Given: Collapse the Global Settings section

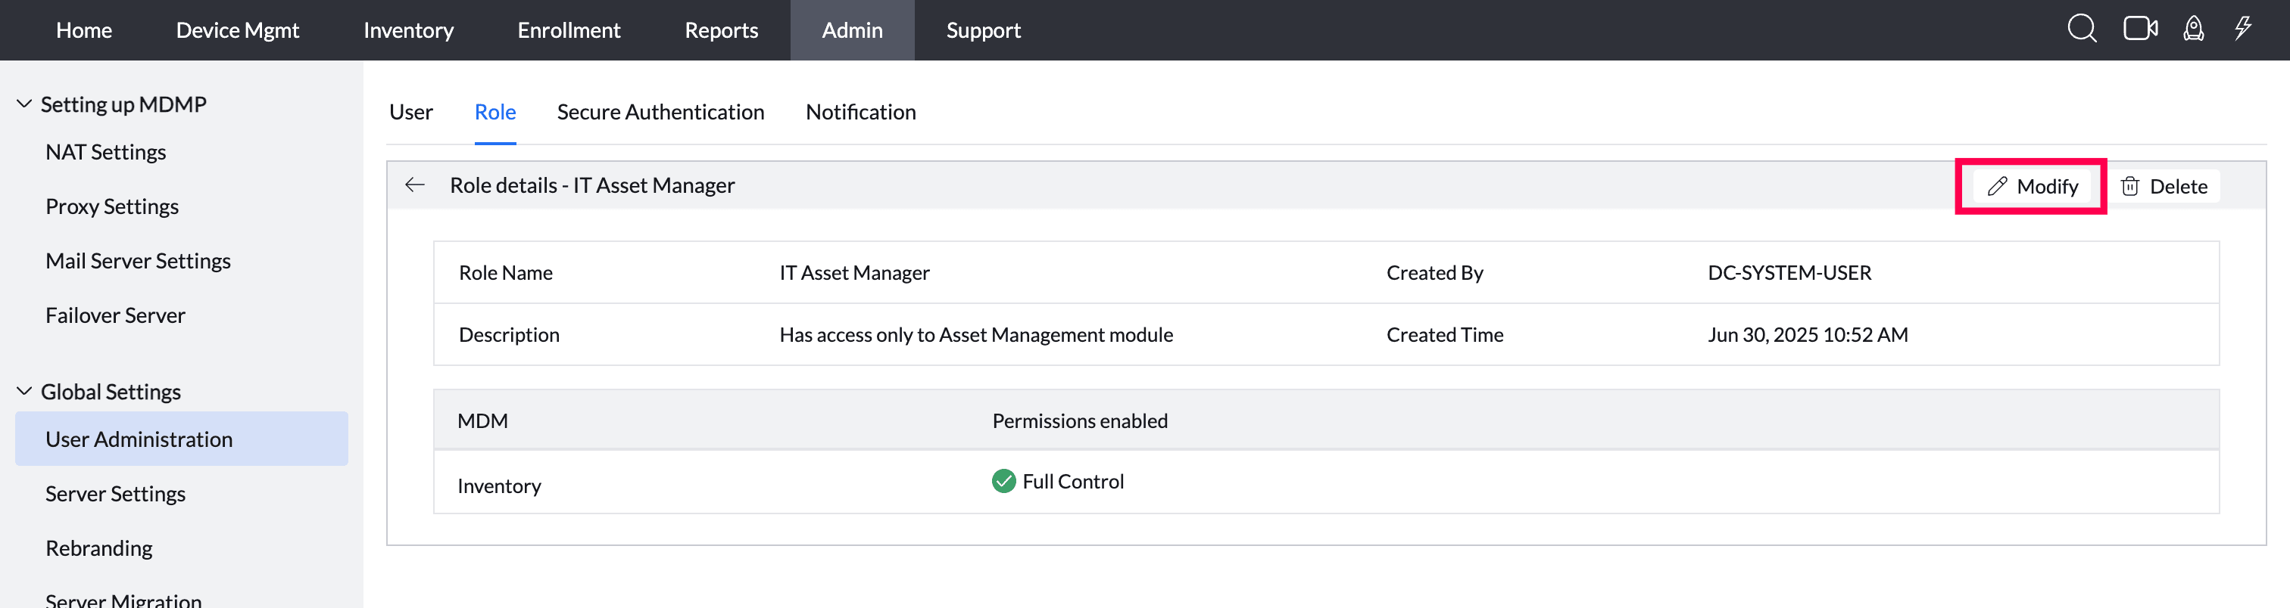Looking at the screenshot, I should click(25, 392).
